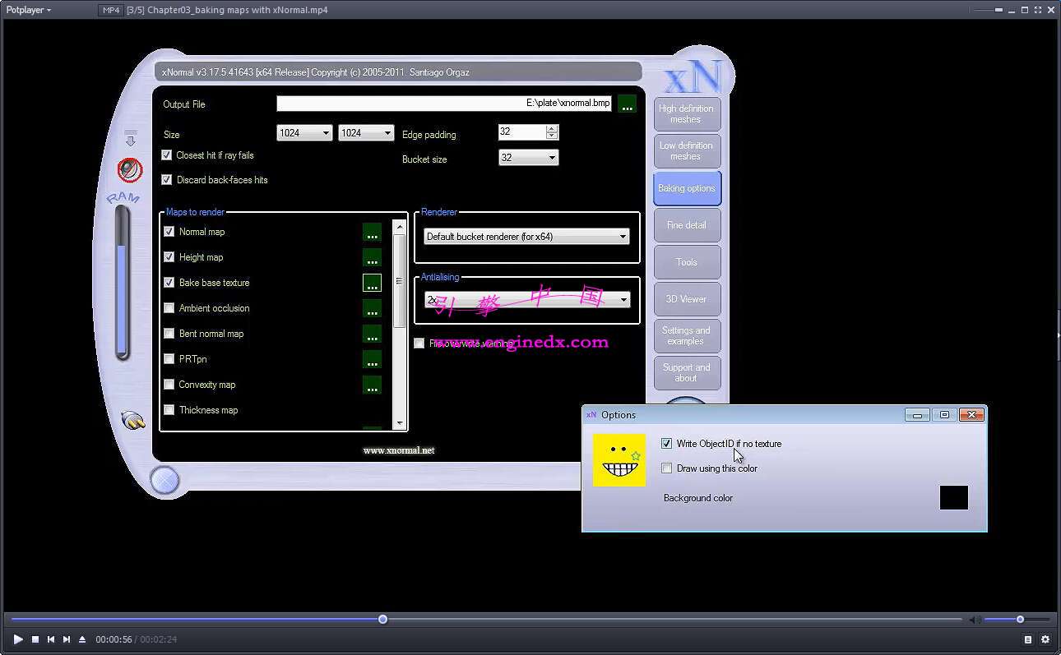
Task: Click the Stop playback button
Action: point(35,639)
